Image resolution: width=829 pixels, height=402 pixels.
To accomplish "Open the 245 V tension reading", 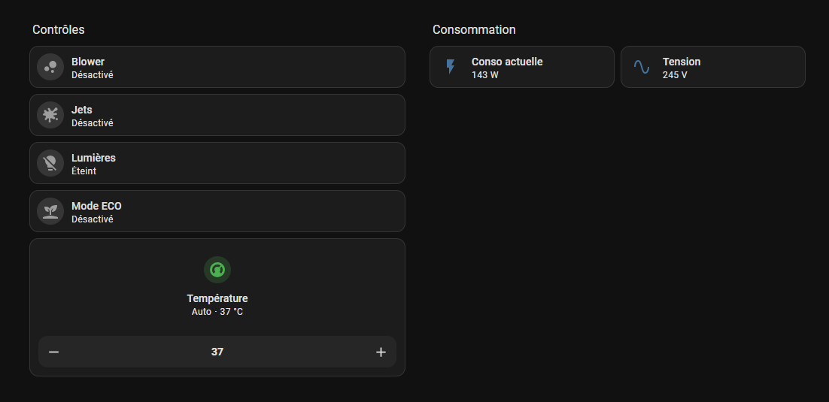I will 675,75.
